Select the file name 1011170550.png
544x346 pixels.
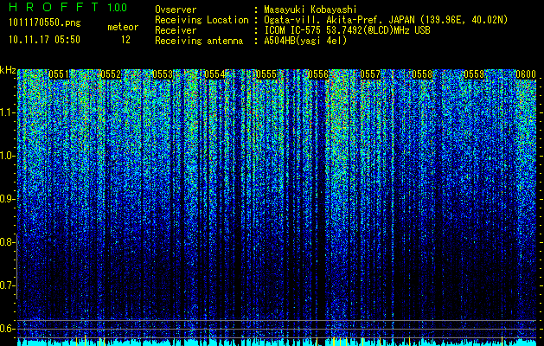coord(45,23)
